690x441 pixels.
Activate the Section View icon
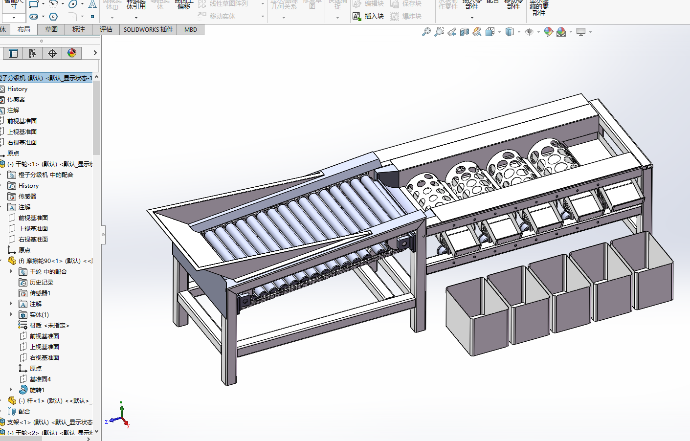465,32
